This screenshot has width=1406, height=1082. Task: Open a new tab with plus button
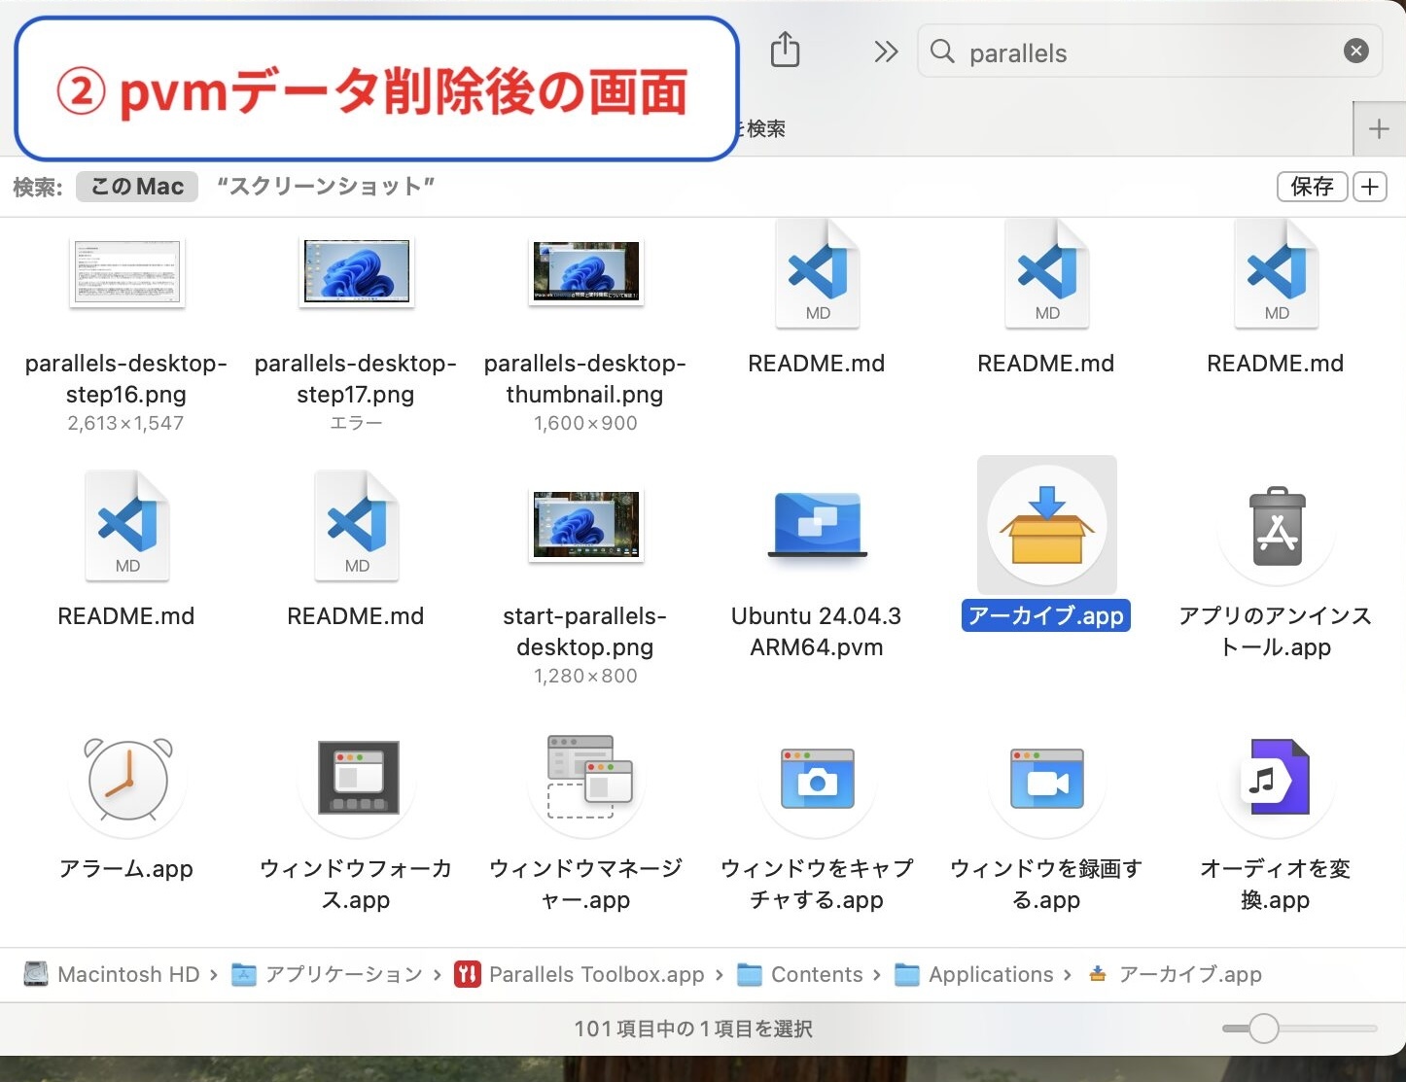(1378, 129)
